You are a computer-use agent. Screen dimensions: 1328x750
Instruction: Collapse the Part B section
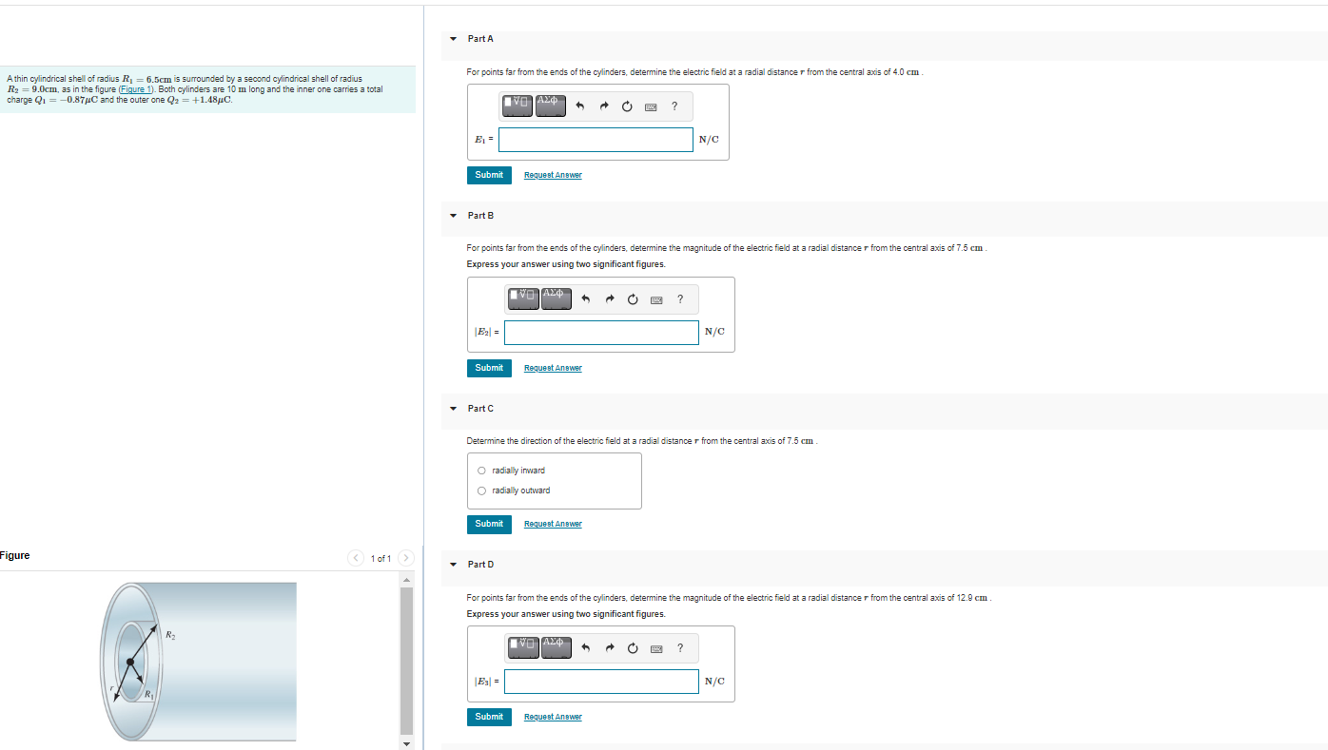453,216
